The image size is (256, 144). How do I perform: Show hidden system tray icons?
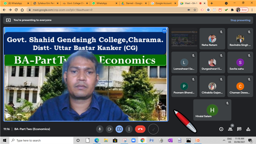[x=224, y=140]
